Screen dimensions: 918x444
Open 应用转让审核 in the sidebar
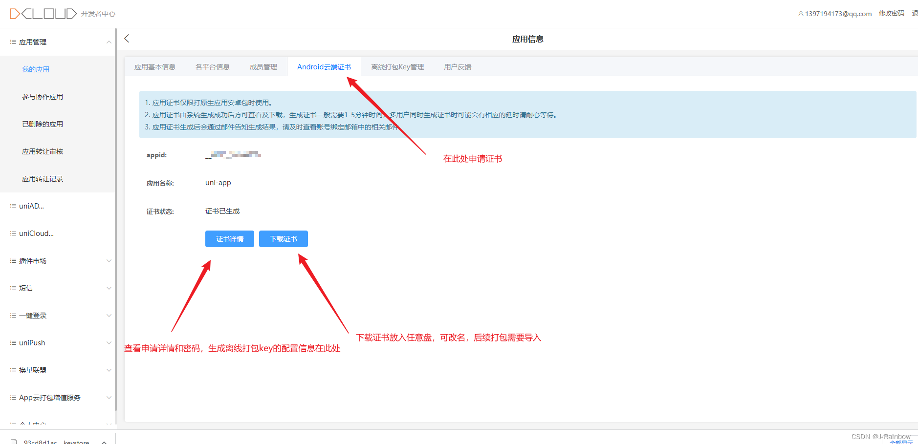pyautogui.click(x=43, y=151)
